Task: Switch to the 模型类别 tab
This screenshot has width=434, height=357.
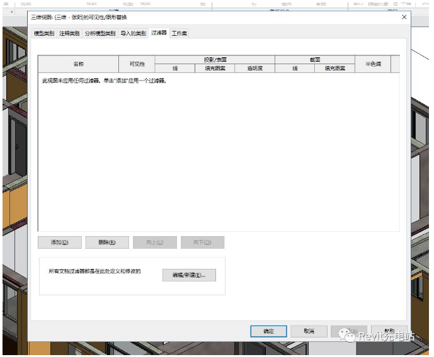Action: point(44,33)
